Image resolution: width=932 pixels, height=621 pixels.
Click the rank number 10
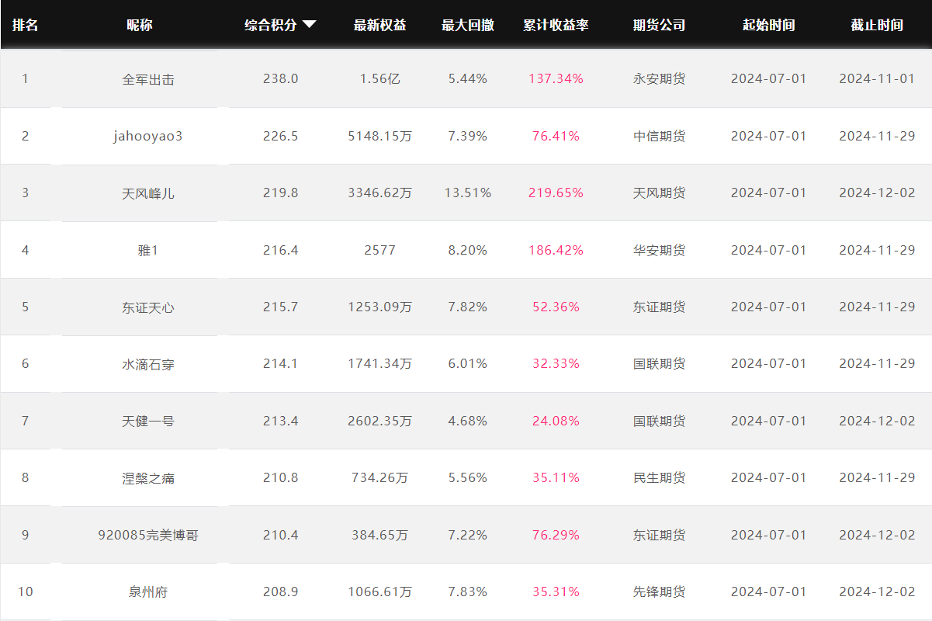click(x=25, y=592)
